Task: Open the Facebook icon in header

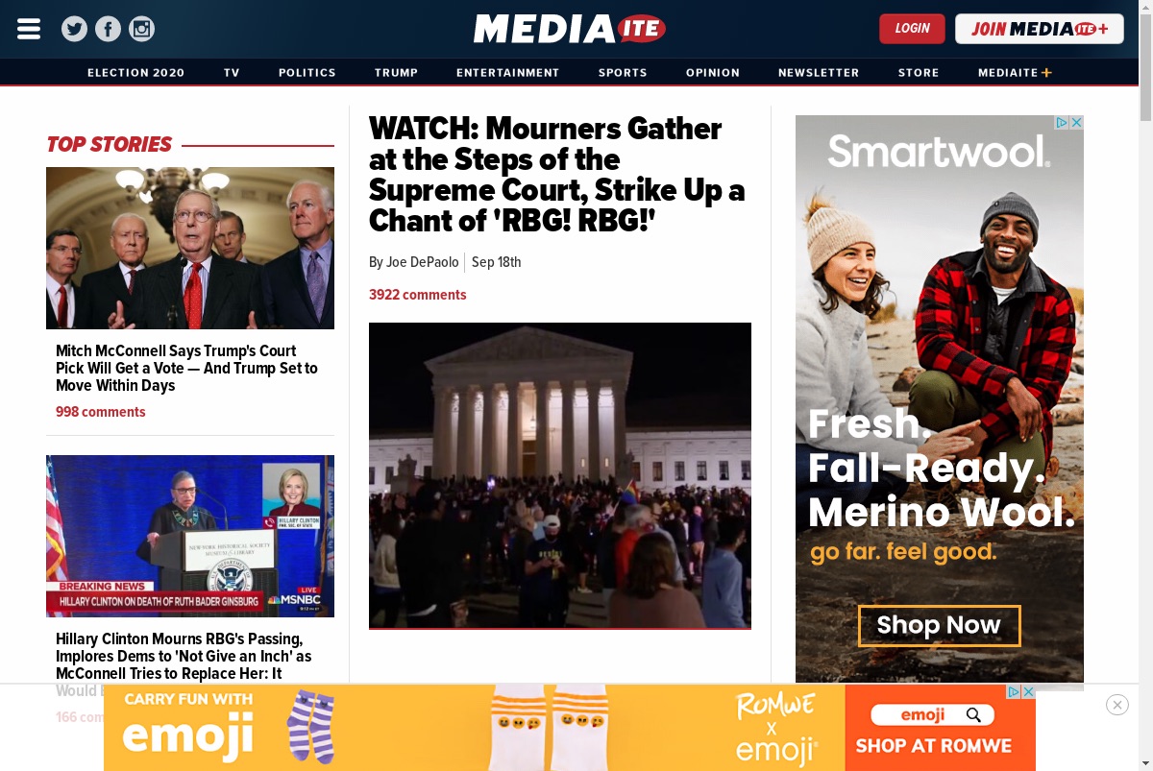Action: point(108,29)
